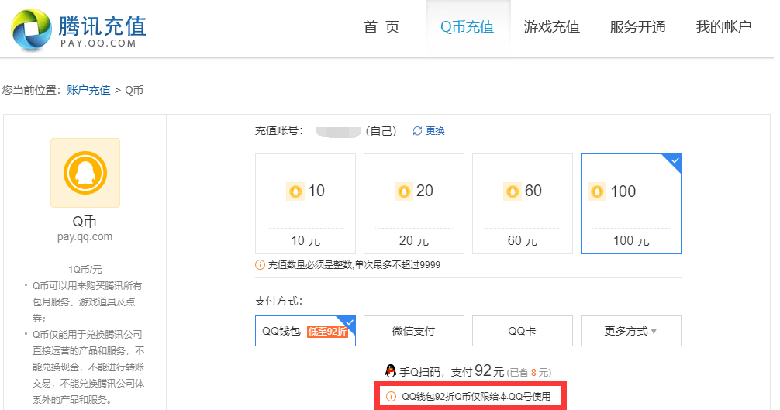The width and height of the screenshot is (780, 410).
Task: Click the Q币 breadcrumb text
Action: tap(134, 90)
